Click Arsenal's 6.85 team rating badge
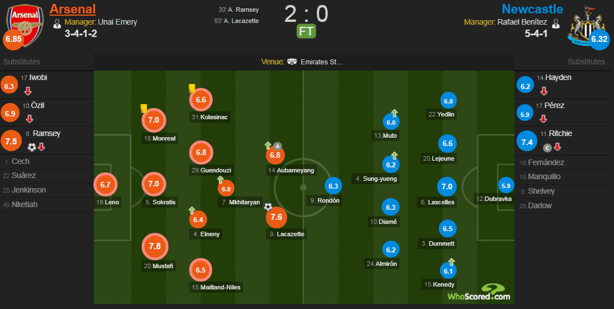The height and width of the screenshot is (309, 614). [x=13, y=40]
